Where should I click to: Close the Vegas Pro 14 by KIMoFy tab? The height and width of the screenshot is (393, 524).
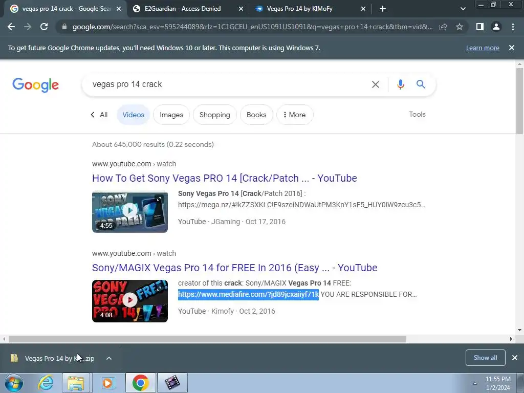pyautogui.click(x=363, y=9)
